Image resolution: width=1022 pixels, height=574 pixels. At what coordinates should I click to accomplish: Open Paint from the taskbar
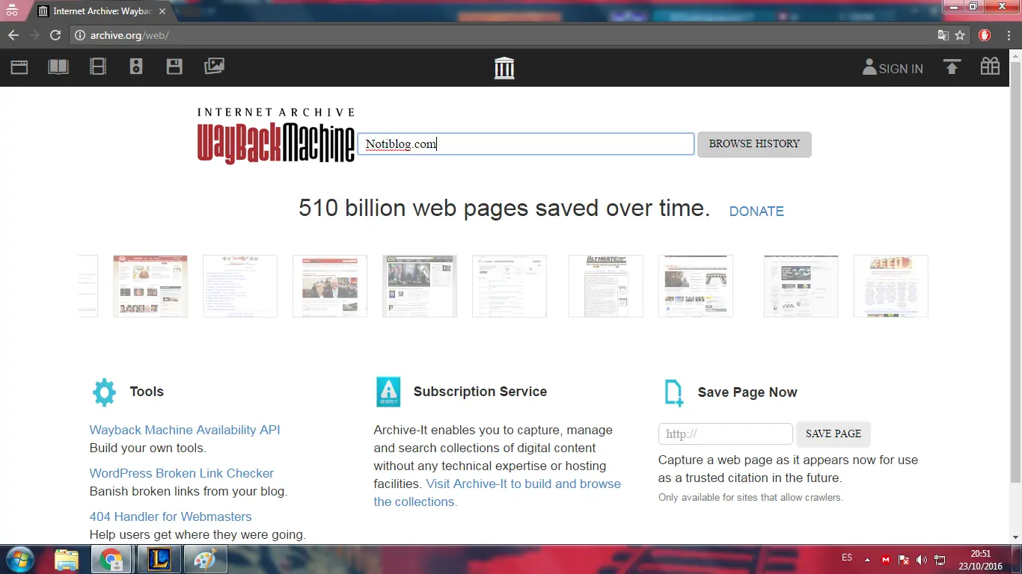(206, 560)
